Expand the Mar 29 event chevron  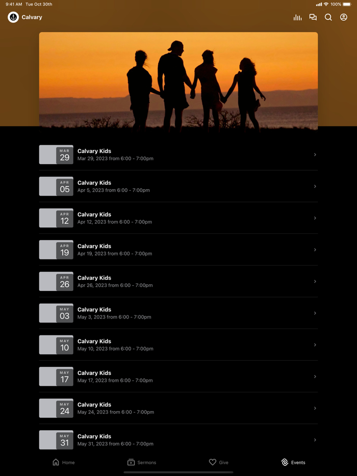coord(315,155)
